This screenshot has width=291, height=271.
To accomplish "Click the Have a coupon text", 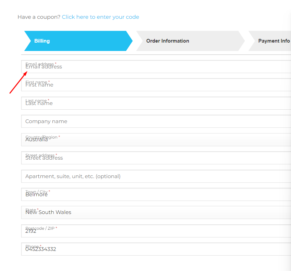I will (x=39, y=17).
